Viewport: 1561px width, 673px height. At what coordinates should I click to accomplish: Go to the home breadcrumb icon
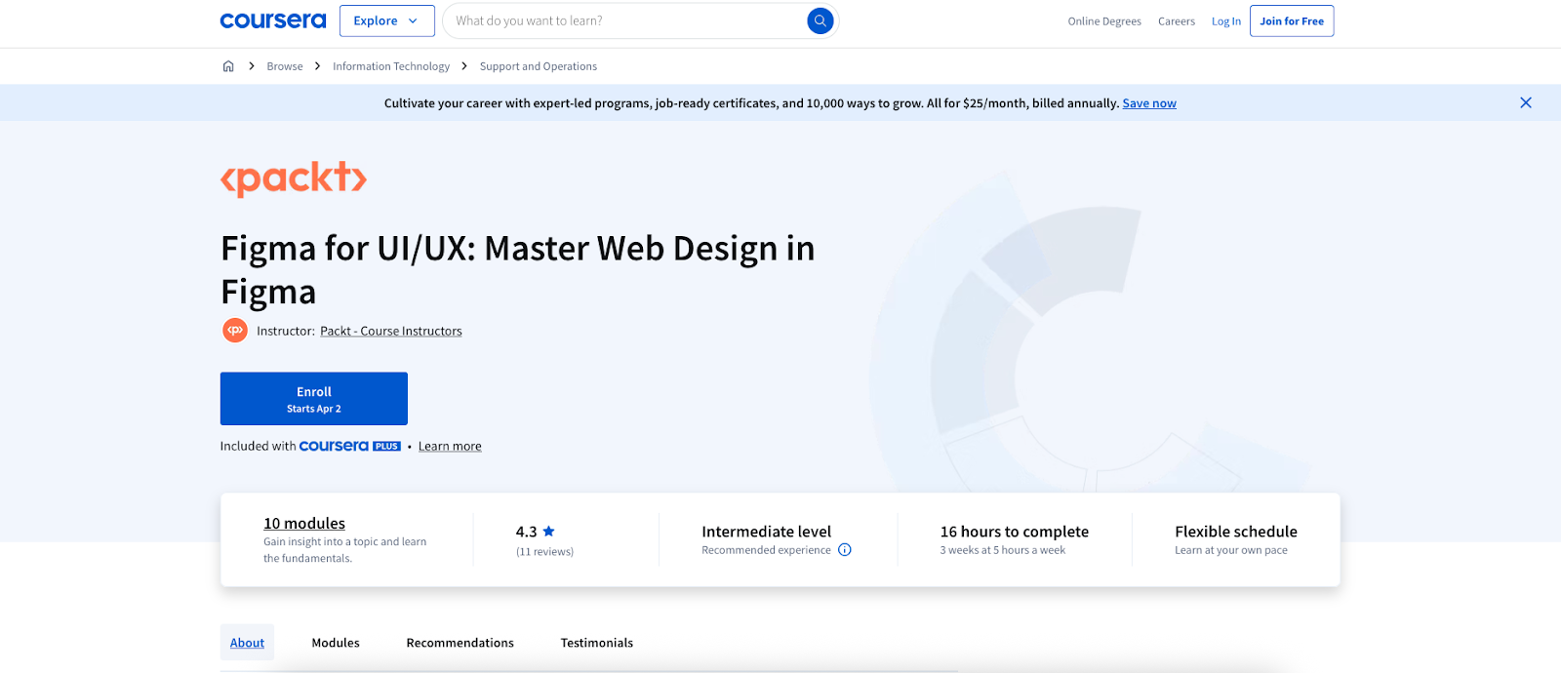click(x=228, y=66)
